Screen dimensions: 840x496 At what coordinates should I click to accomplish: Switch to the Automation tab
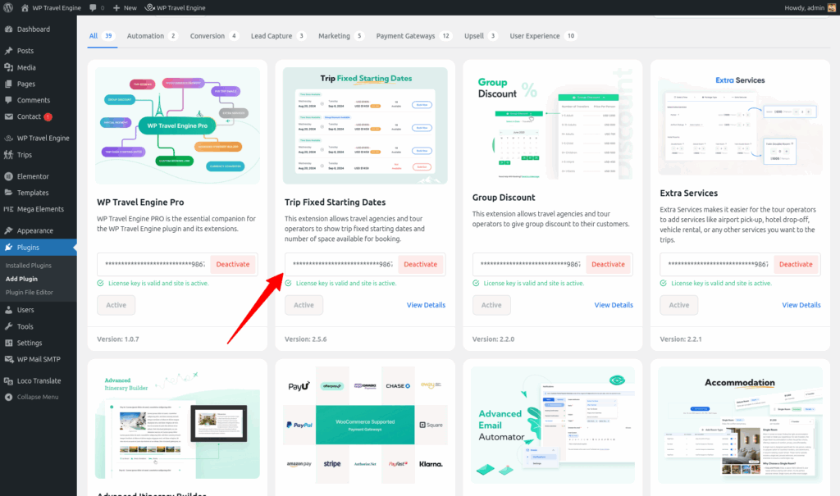point(152,36)
